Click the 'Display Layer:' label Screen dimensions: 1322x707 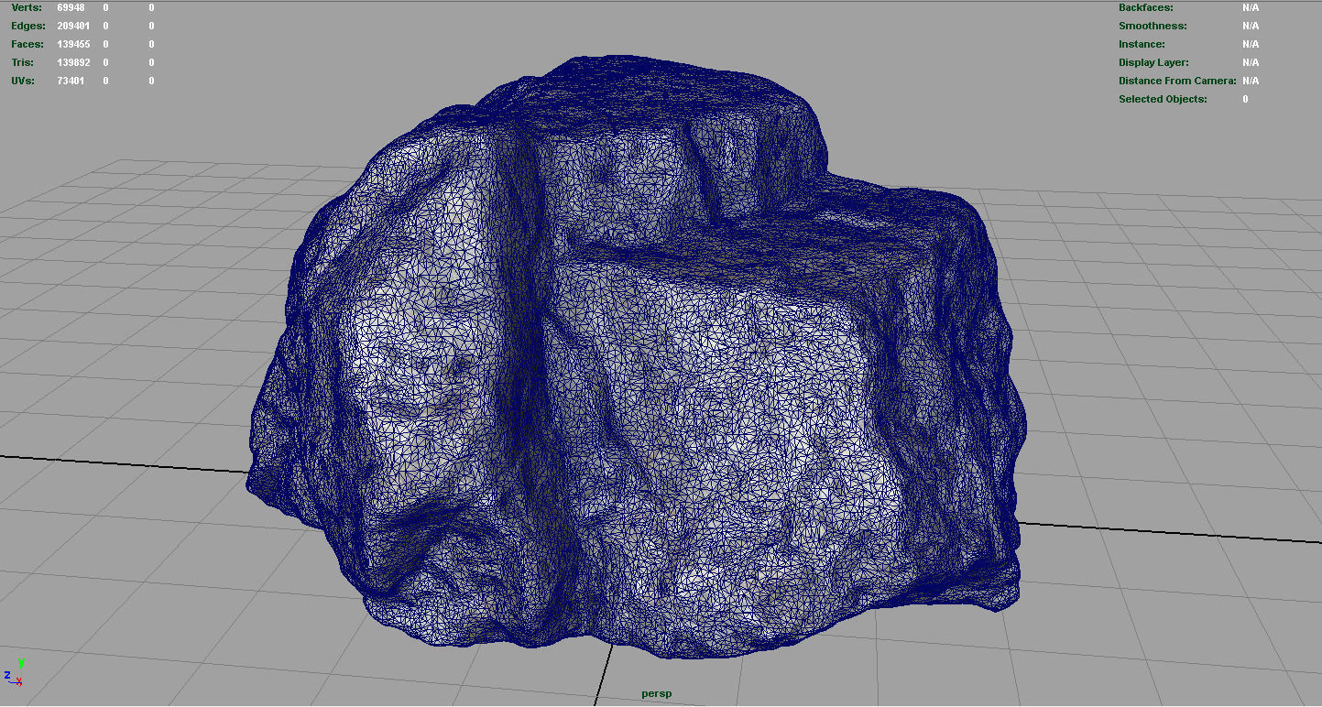click(x=1153, y=62)
